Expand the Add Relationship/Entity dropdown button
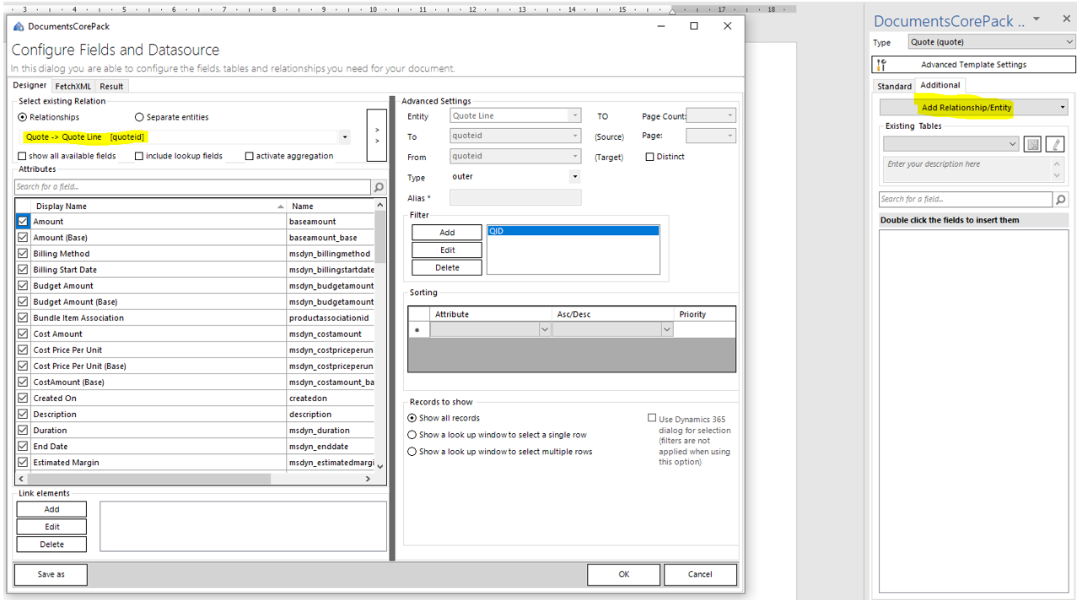The height and width of the screenshot is (600, 1077). click(x=1063, y=108)
